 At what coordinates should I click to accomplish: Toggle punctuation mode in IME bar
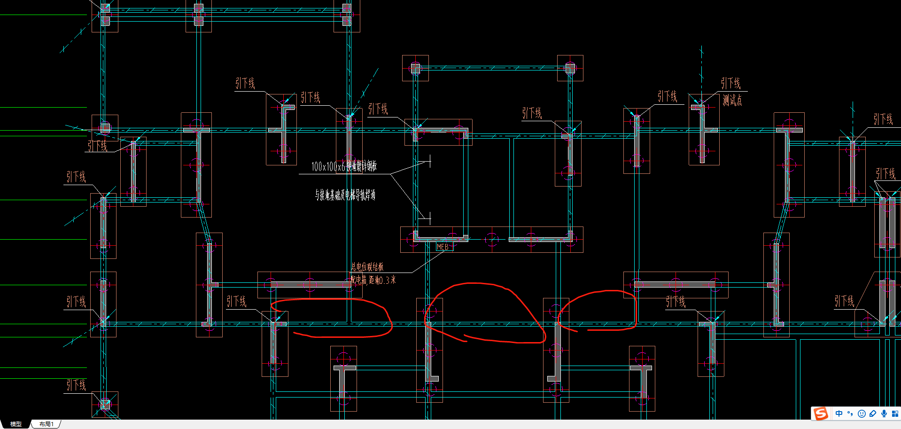(x=850, y=413)
